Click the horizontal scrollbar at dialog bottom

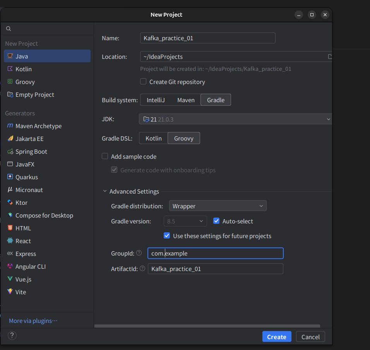click(x=207, y=326)
